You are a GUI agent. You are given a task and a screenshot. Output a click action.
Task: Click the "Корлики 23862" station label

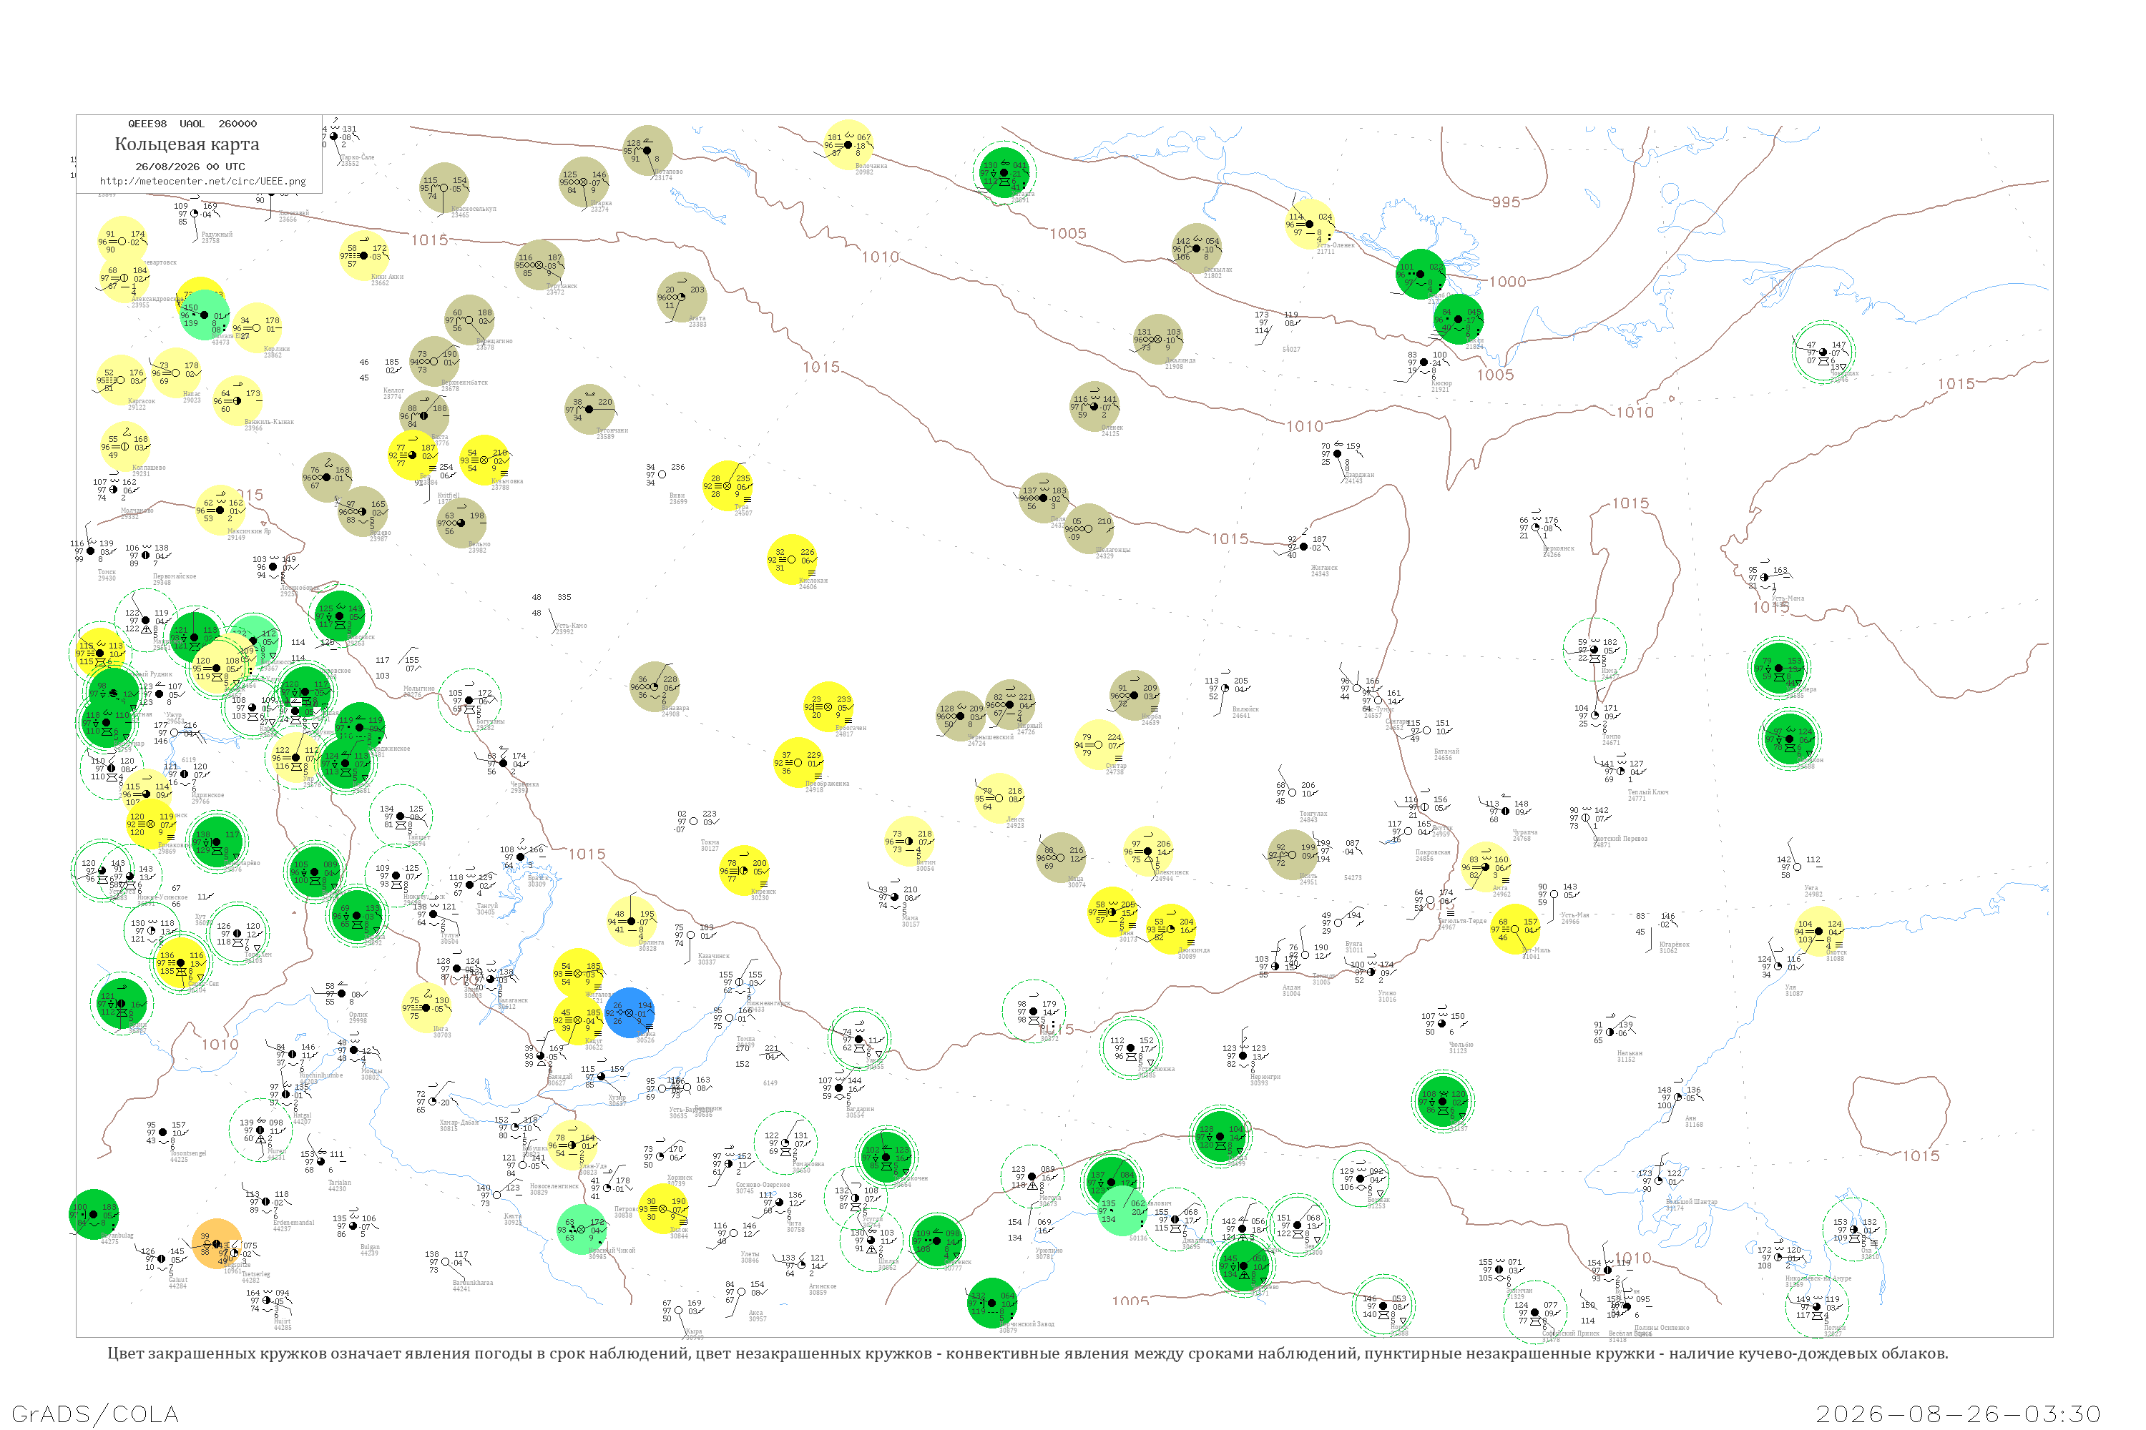[x=276, y=351]
